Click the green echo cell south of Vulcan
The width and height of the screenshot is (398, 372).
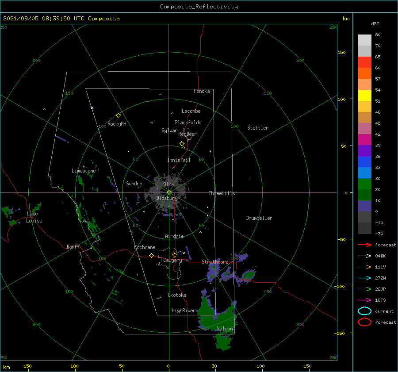click(x=223, y=341)
